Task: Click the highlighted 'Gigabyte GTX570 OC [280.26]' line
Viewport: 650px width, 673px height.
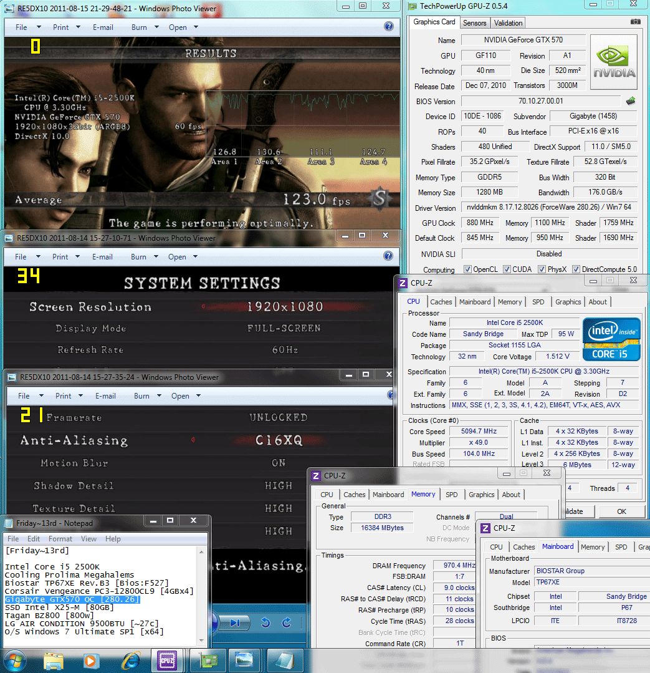Action: click(x=72, y=599)
